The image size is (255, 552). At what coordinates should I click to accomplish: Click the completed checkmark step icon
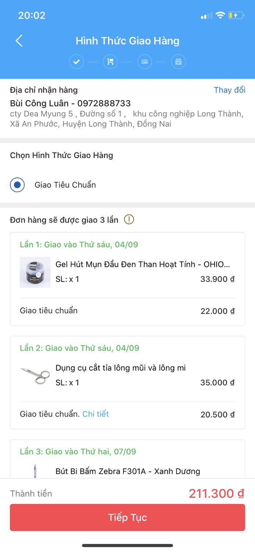coord(76,61)
